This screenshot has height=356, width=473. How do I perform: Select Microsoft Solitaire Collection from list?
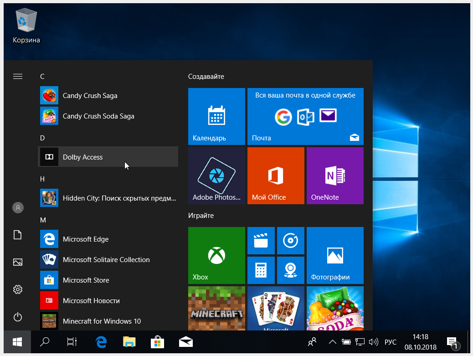click(x=106, y=260)
